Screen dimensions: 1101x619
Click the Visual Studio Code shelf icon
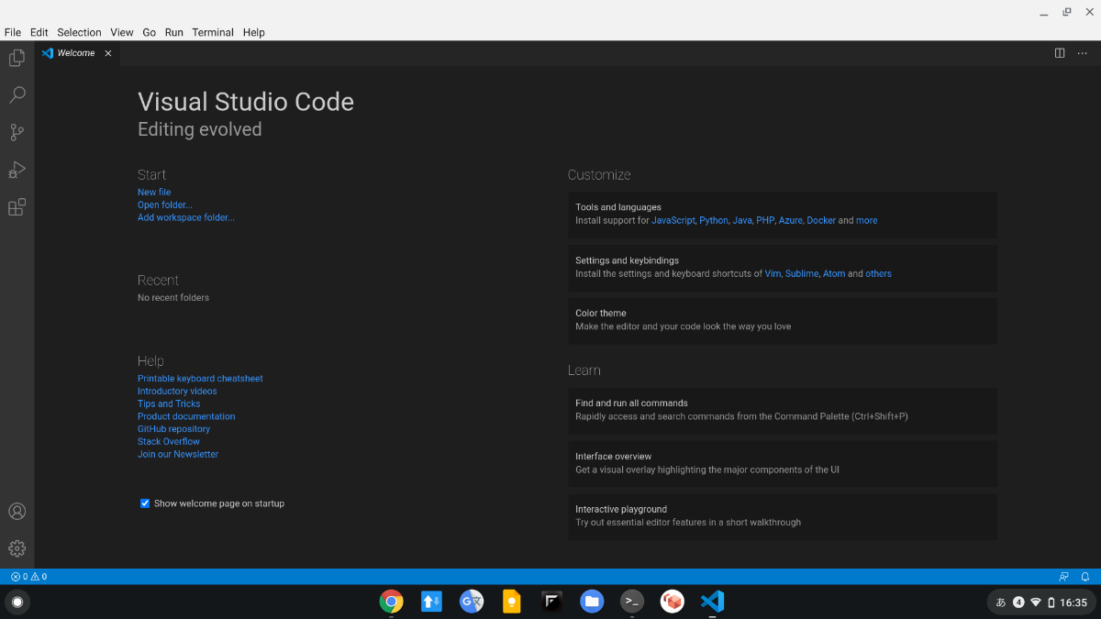coord(712,602)
